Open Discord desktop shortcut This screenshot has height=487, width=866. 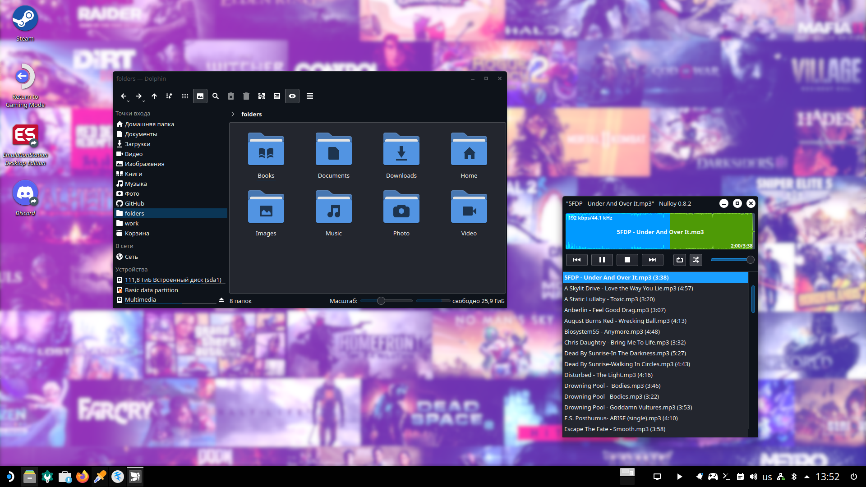pyautogui.click(x=25, y=198)
